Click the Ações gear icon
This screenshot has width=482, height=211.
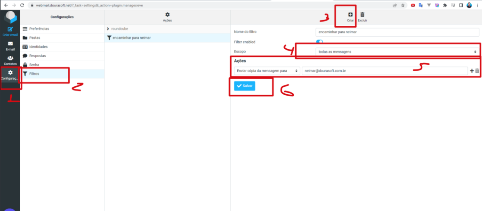click(167, 15)
